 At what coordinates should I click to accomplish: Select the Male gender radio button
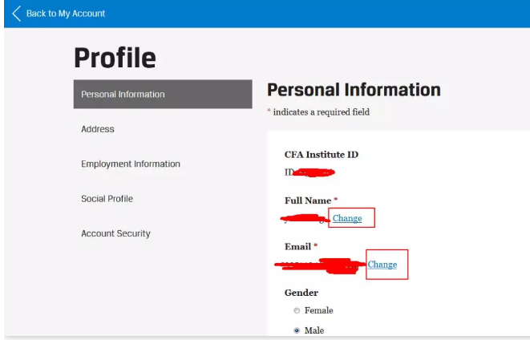pyautogui.click(x=297, y=330)
